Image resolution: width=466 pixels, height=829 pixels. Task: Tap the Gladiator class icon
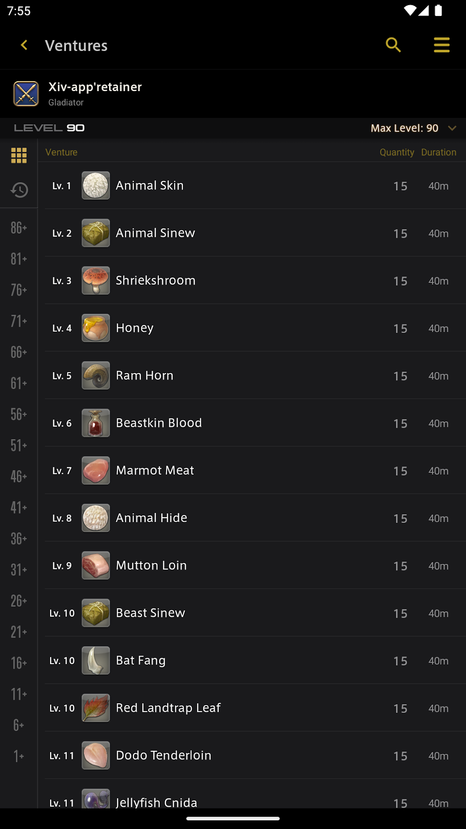26,93
